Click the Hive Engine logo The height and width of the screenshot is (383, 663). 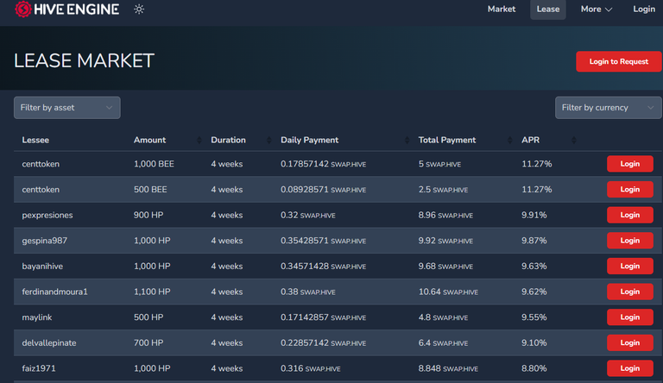point(66,9)
